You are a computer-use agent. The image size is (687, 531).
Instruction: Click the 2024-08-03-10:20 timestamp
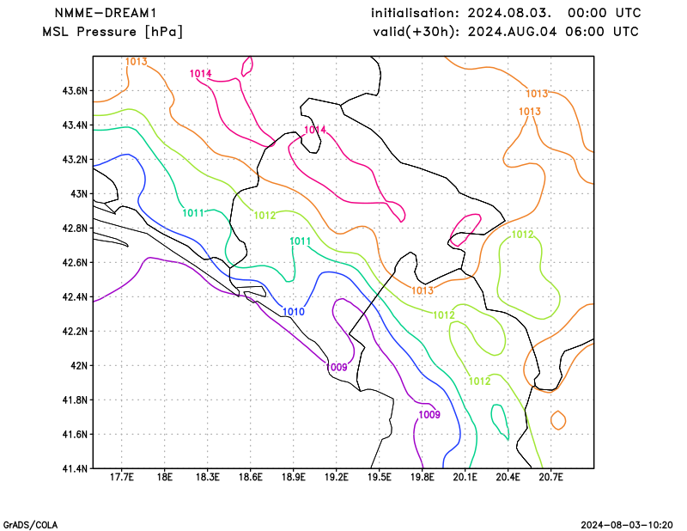click(x=627, y=525)
